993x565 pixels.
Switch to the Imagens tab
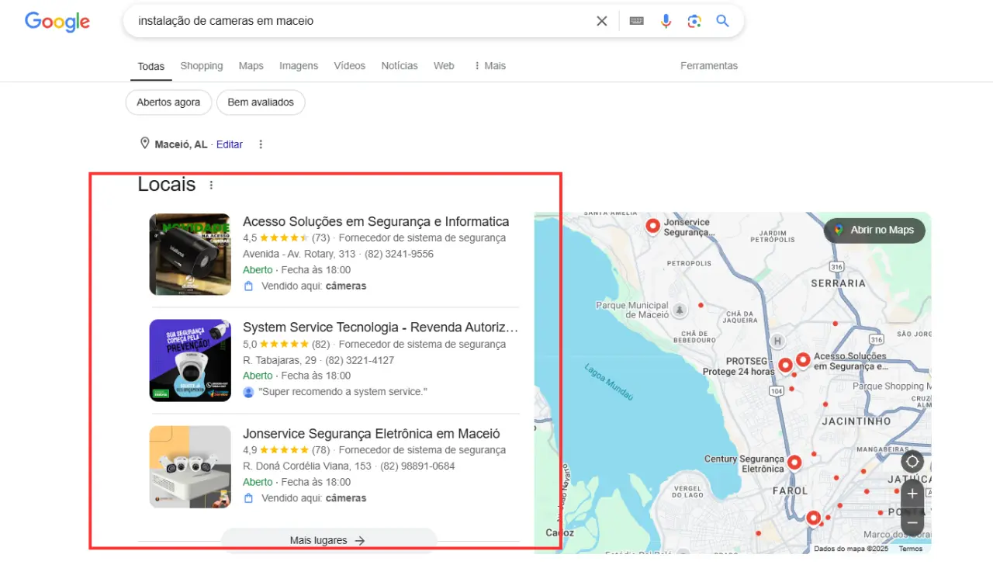pos(299,66)
